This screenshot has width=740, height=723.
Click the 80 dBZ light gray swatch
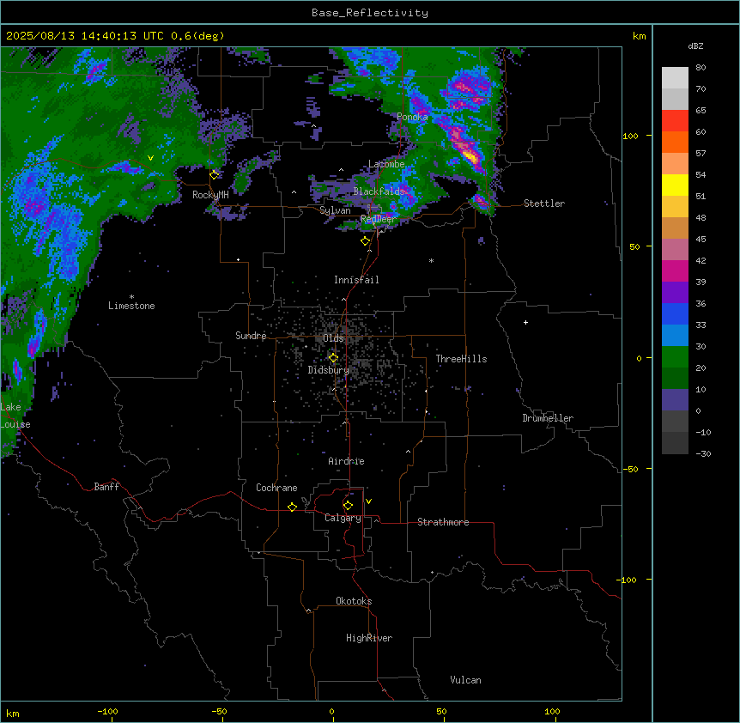pos(675,78)
